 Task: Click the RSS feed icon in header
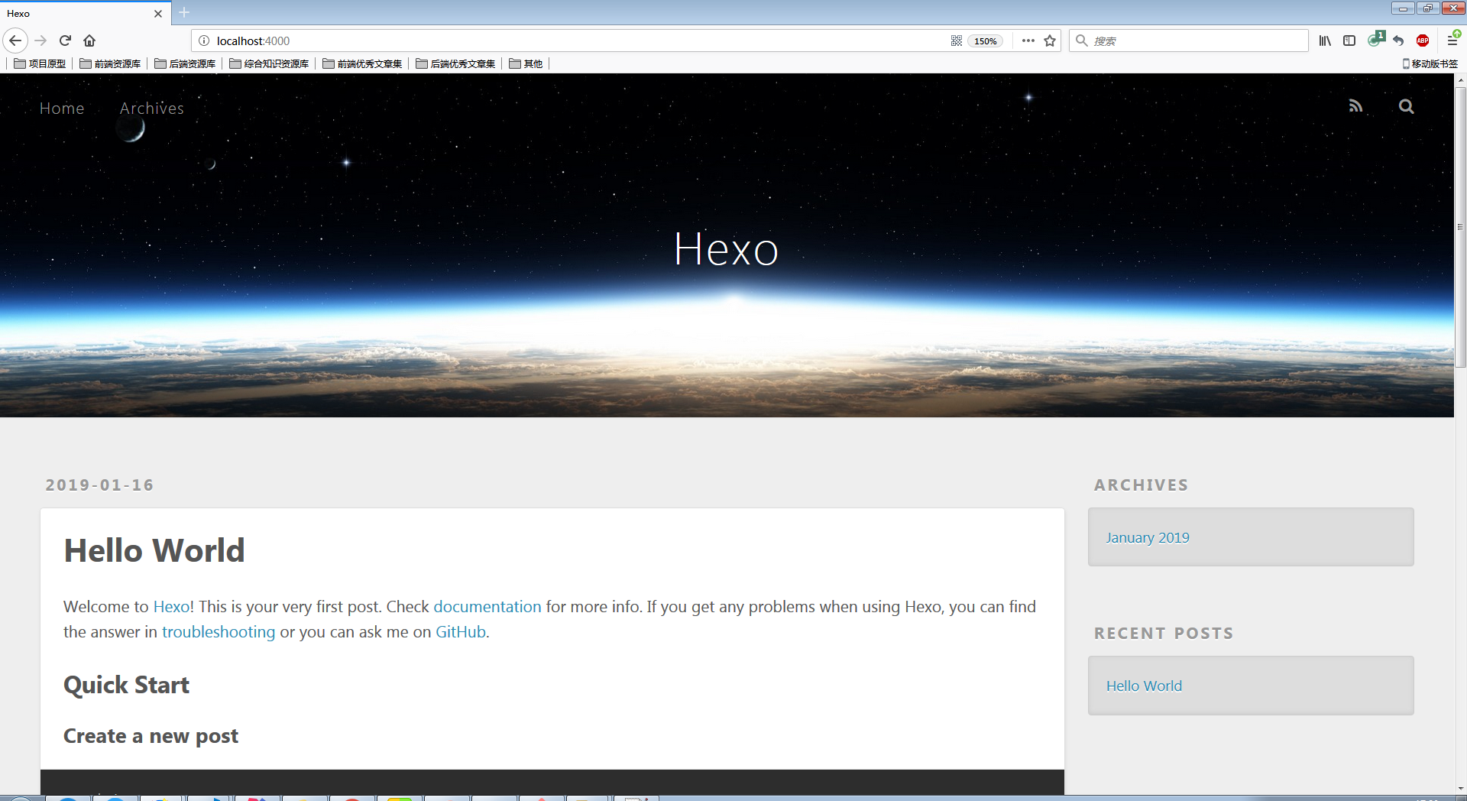[1355, 106]
